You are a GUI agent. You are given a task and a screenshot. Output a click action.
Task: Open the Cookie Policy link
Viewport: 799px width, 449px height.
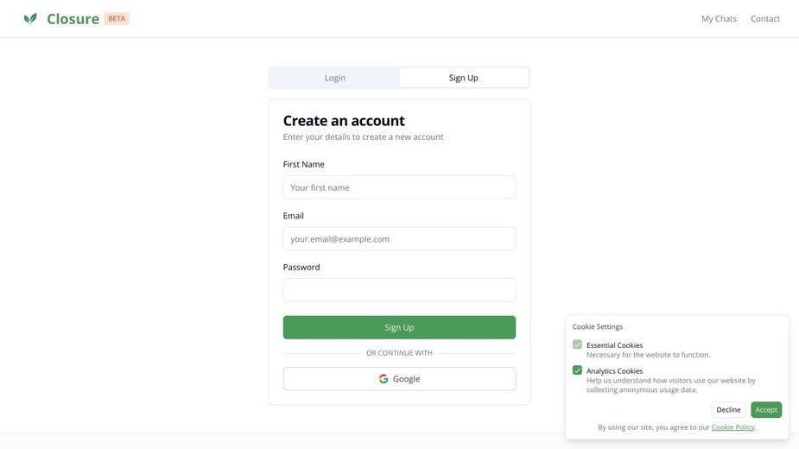732,427
